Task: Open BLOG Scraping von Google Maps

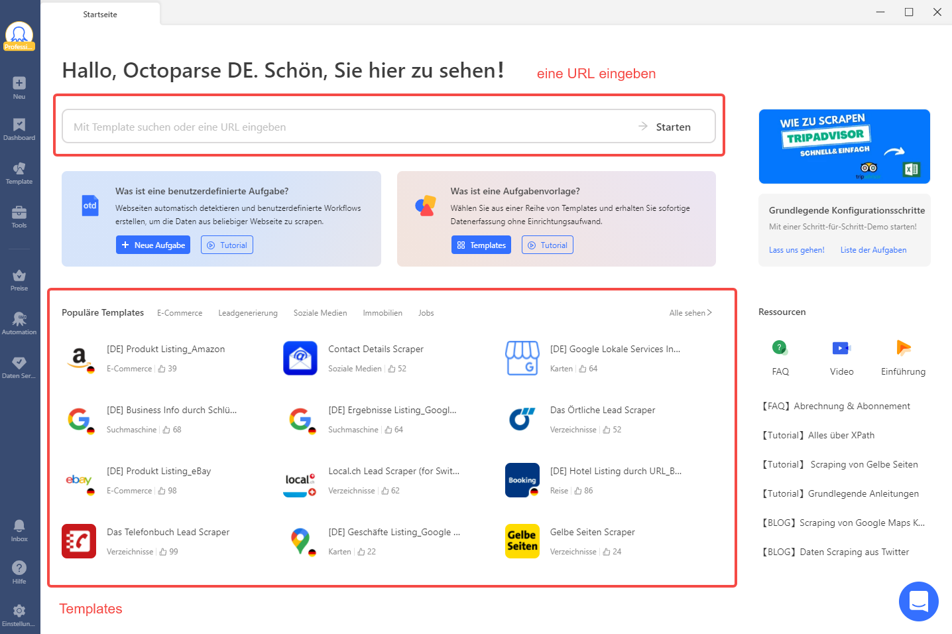Action: point(843,523)
